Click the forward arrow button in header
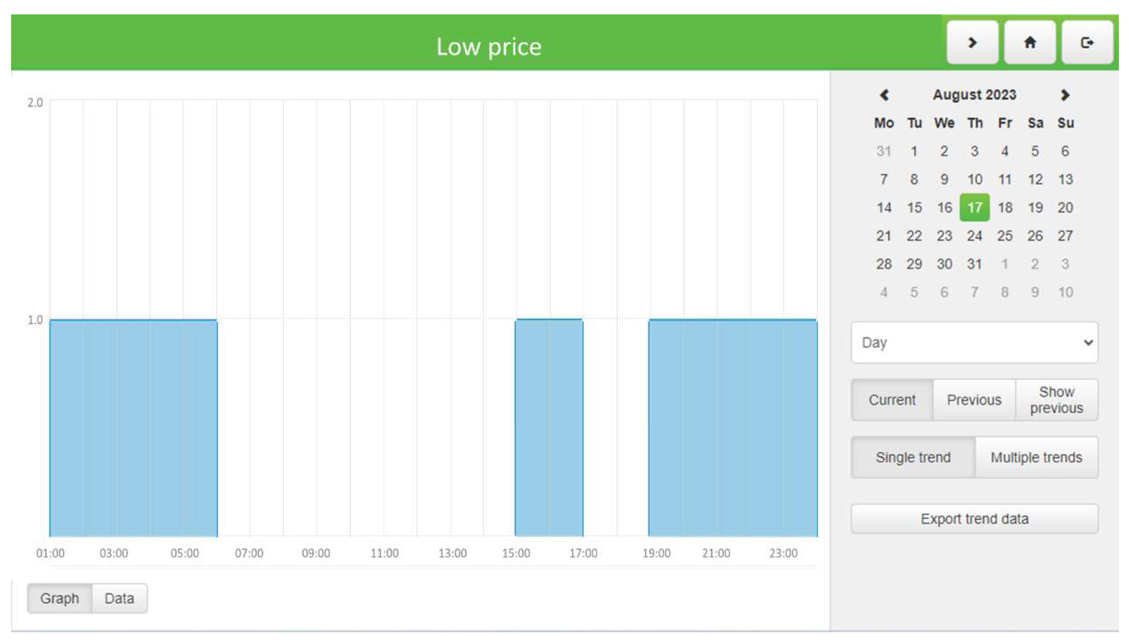This screenshot has width=1129, height=643. coord(972,42)
